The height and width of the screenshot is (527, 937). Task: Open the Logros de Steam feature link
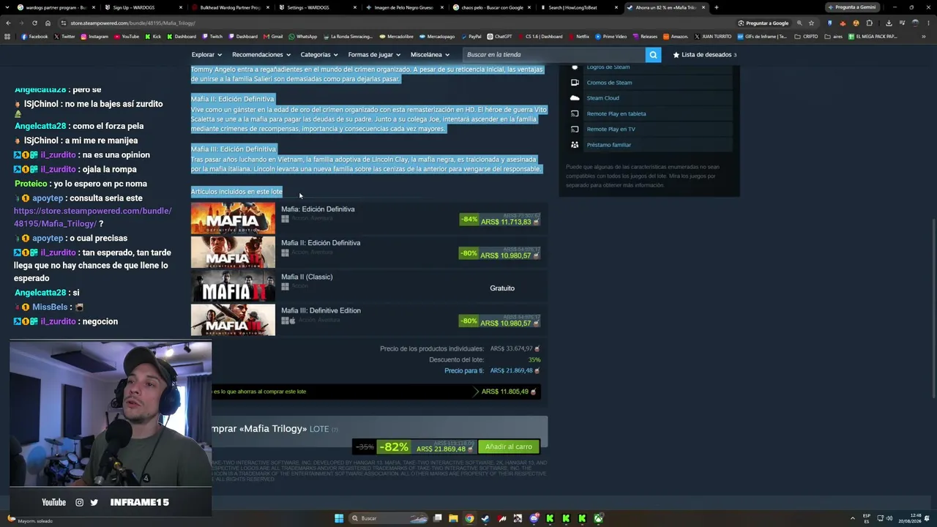point(608,67)
